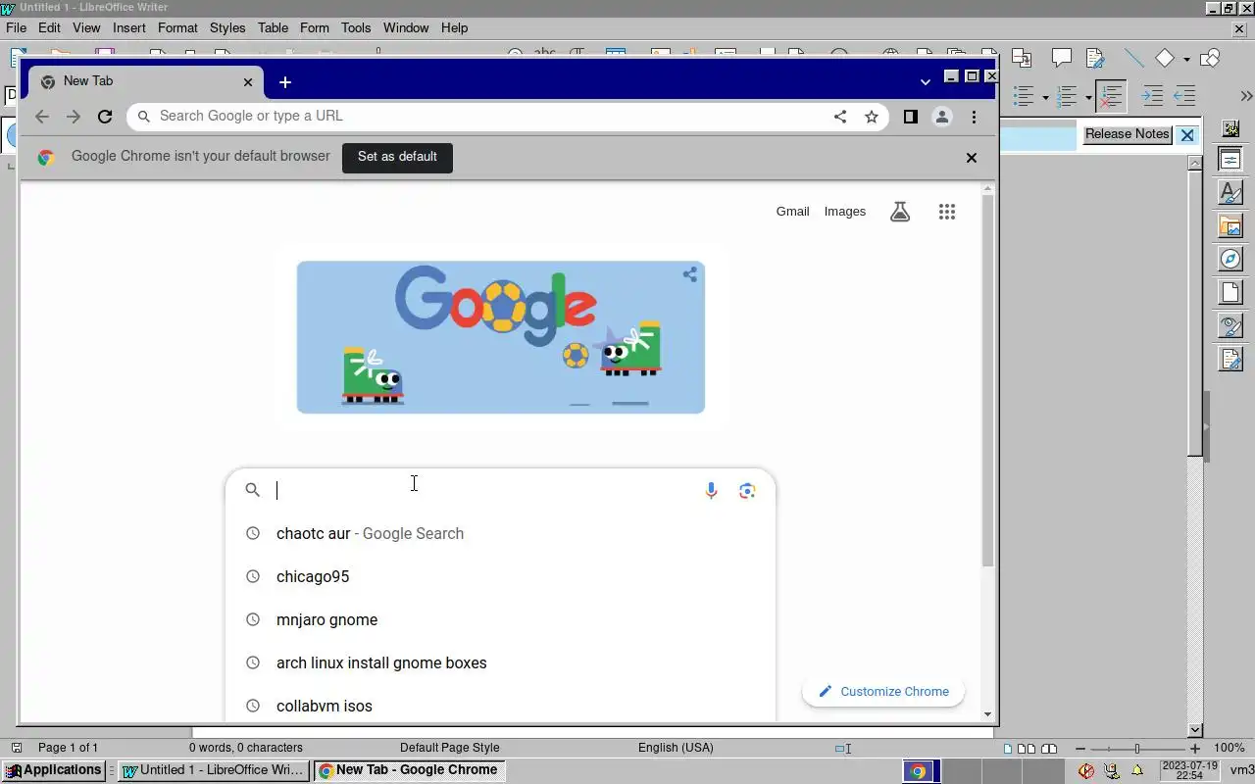Open Google Search Labs flask icon

point(900,212)
